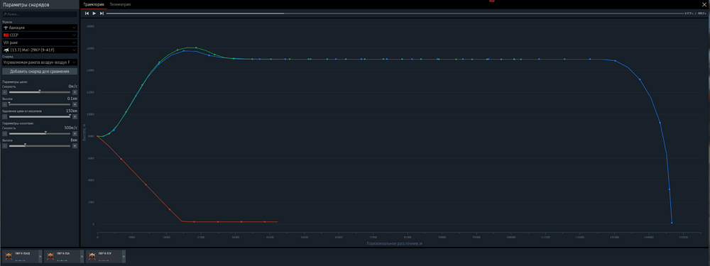Click Добавить снаряд для сравнения button
The image size is (710, 266).
tap(39, 71)
